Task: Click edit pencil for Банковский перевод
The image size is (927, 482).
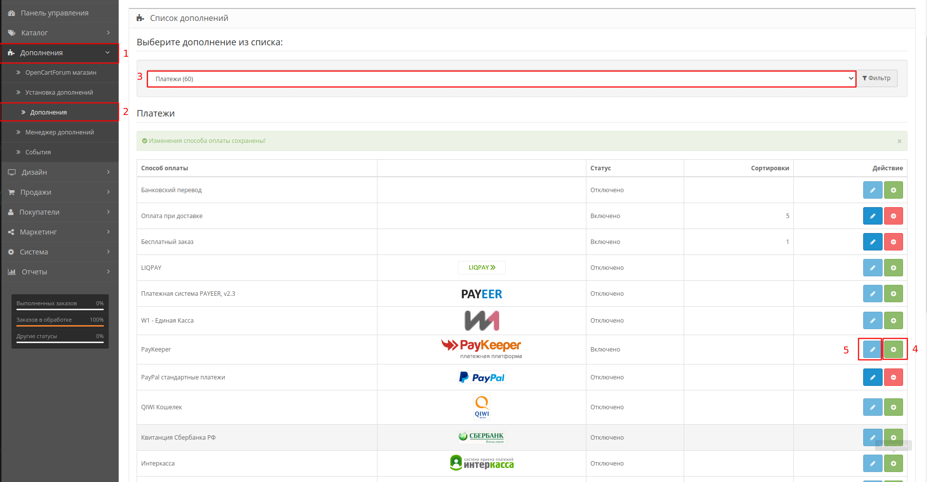Action: 872,190
